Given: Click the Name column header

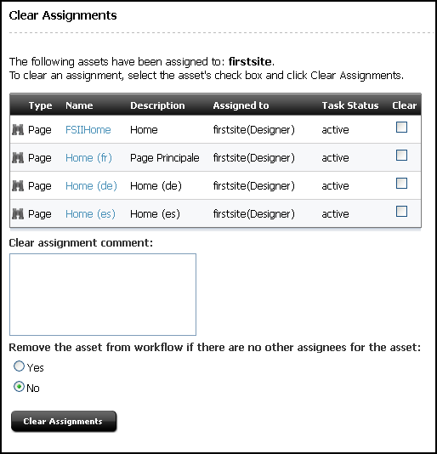Looking at the screenshot, I should pyautogui.click(x=79, y=105).
